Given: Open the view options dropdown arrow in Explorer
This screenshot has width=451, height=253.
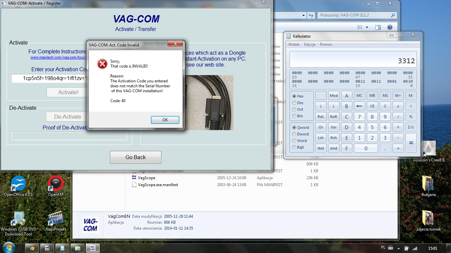Looking at the screenshot, I should click(367, 27).
